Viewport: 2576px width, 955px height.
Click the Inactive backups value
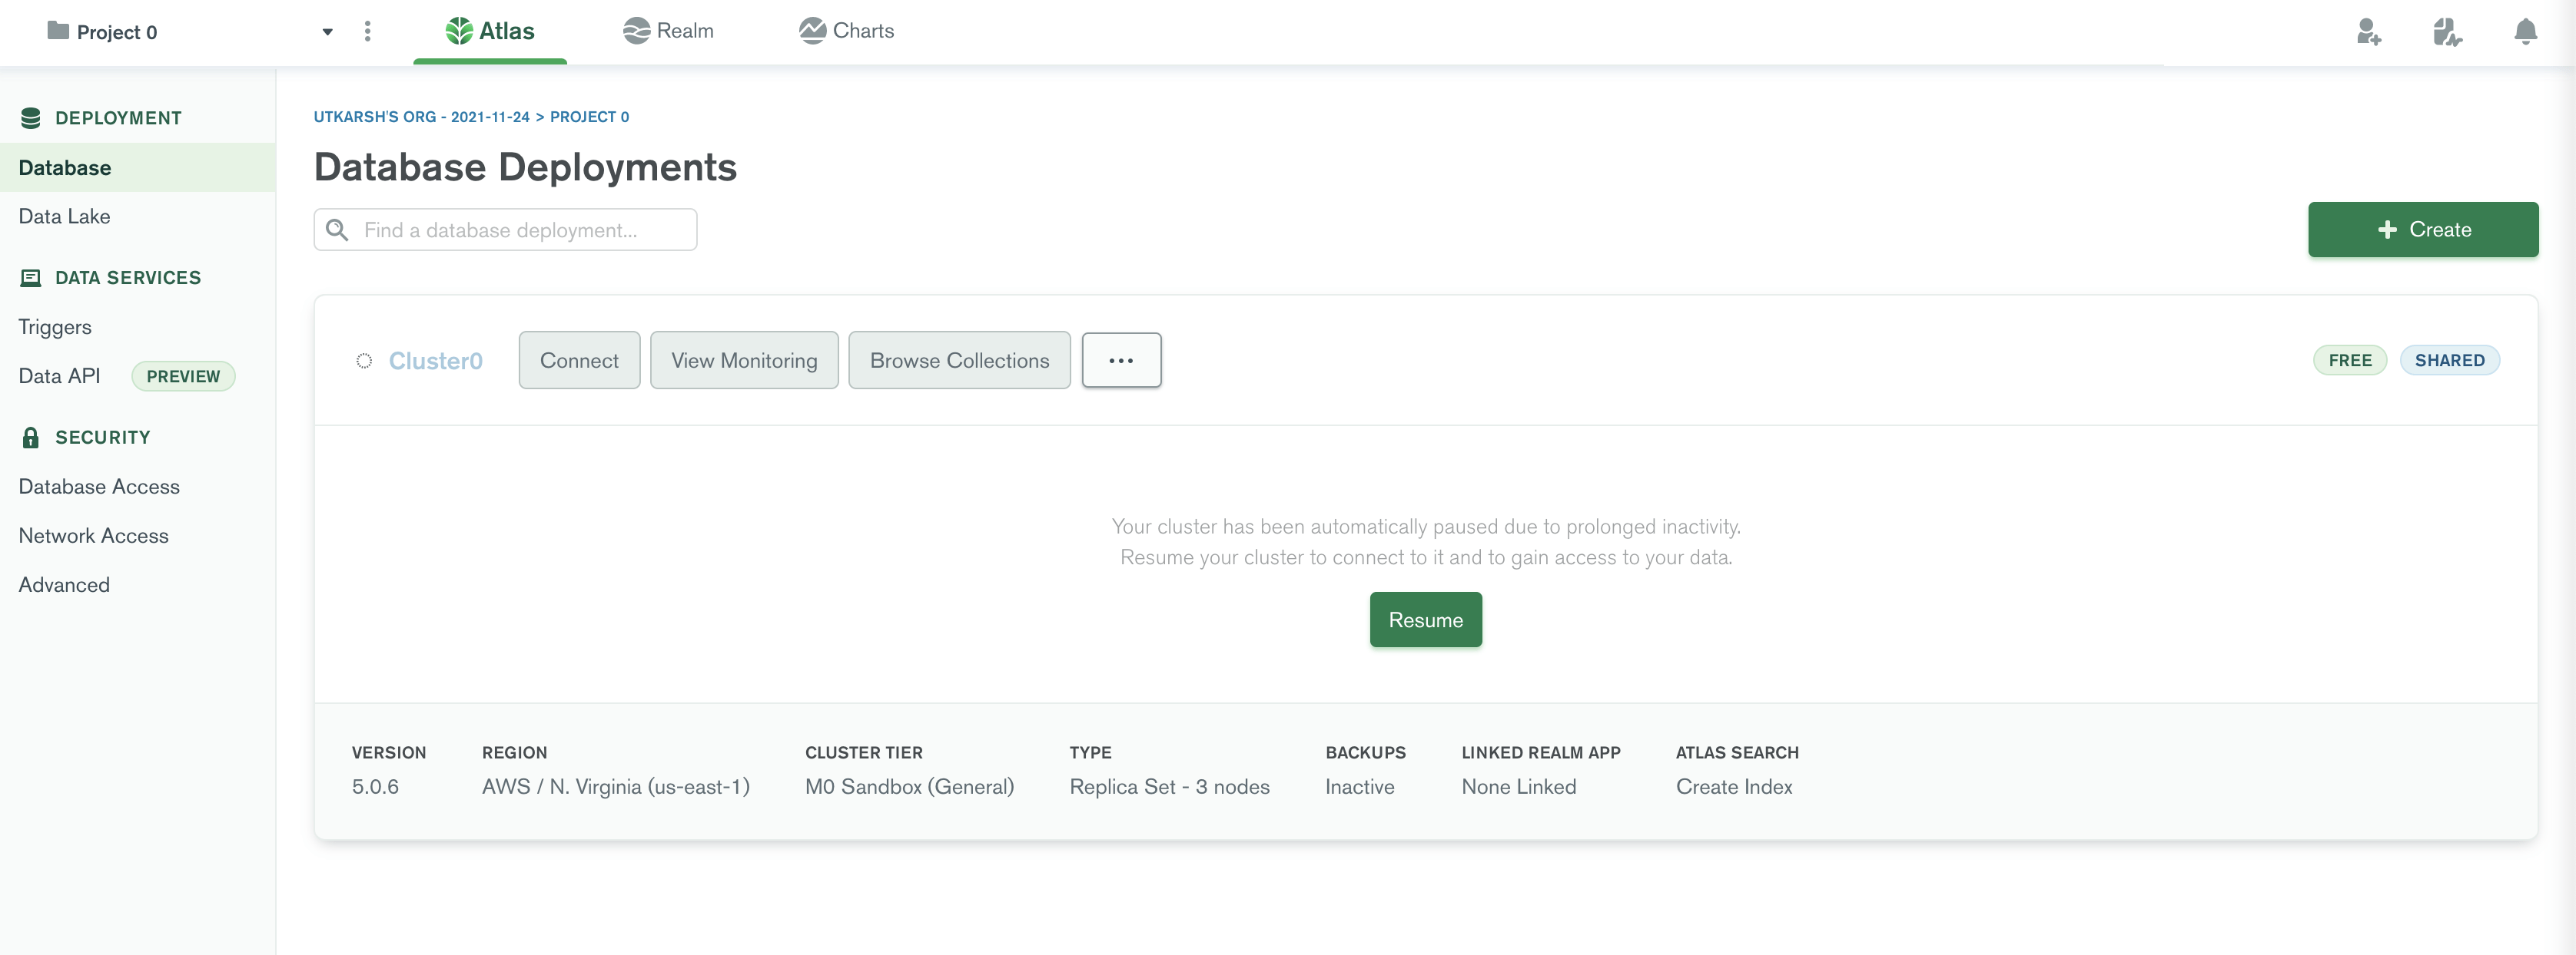tap(1360, 787)
